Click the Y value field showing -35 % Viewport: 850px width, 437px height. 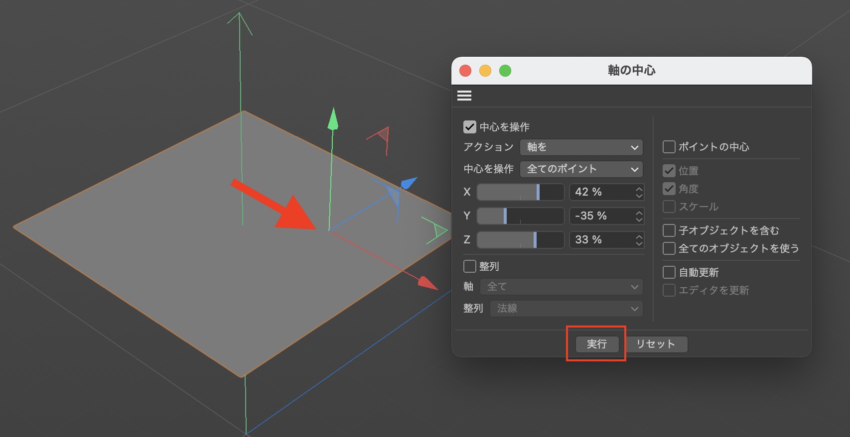pyautogui.click(x=601, y=216)
